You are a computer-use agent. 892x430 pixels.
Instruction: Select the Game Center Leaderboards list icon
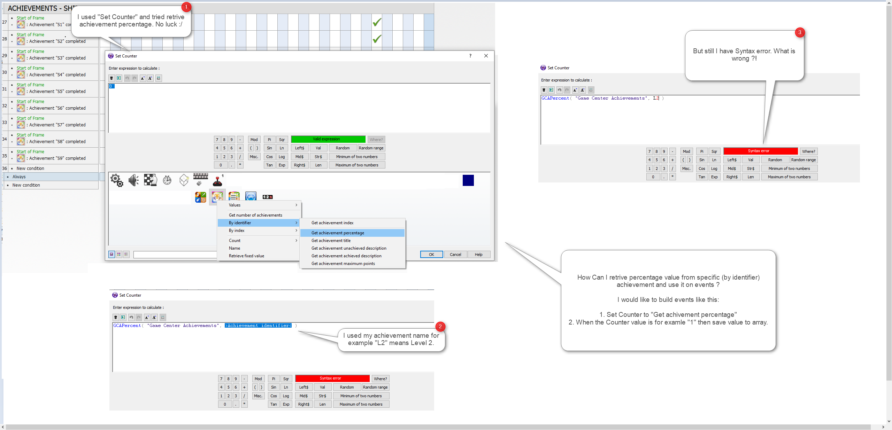pos(234,197)
